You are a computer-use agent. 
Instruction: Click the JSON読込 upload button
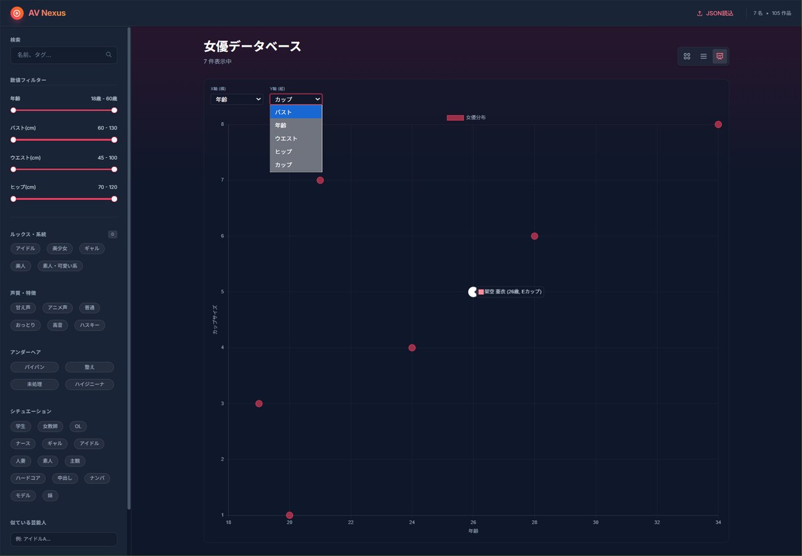pyautogui.click(x=715, y=13)
